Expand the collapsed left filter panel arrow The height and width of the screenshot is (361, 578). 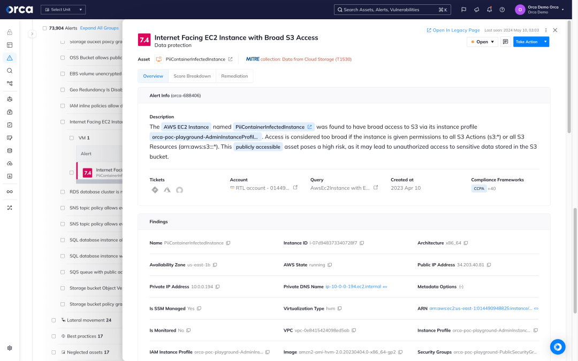coord(32,34)
